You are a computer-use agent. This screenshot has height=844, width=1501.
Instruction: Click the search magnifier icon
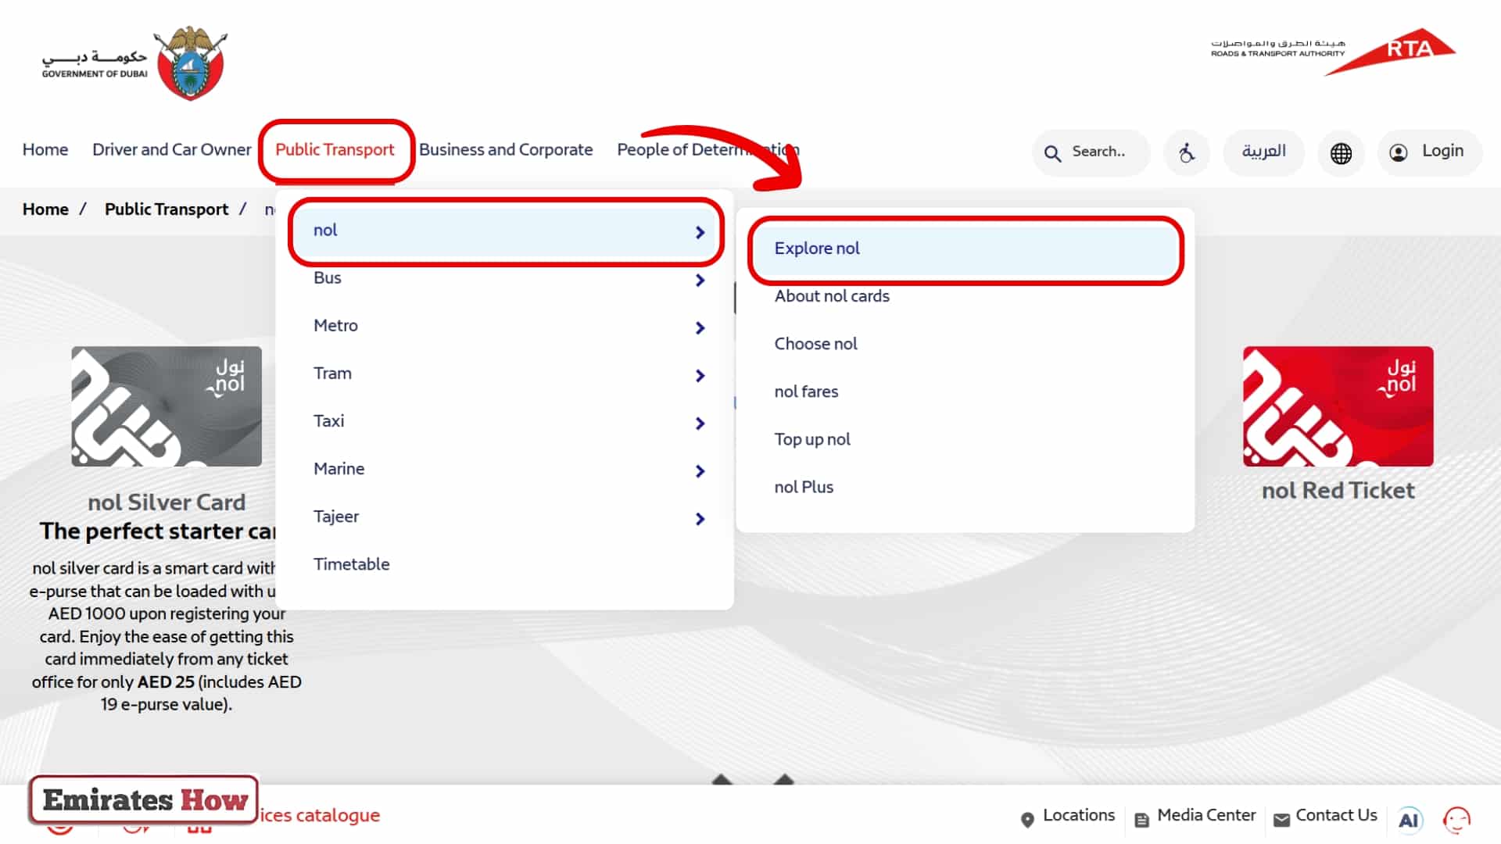(x=1052, y=153)
